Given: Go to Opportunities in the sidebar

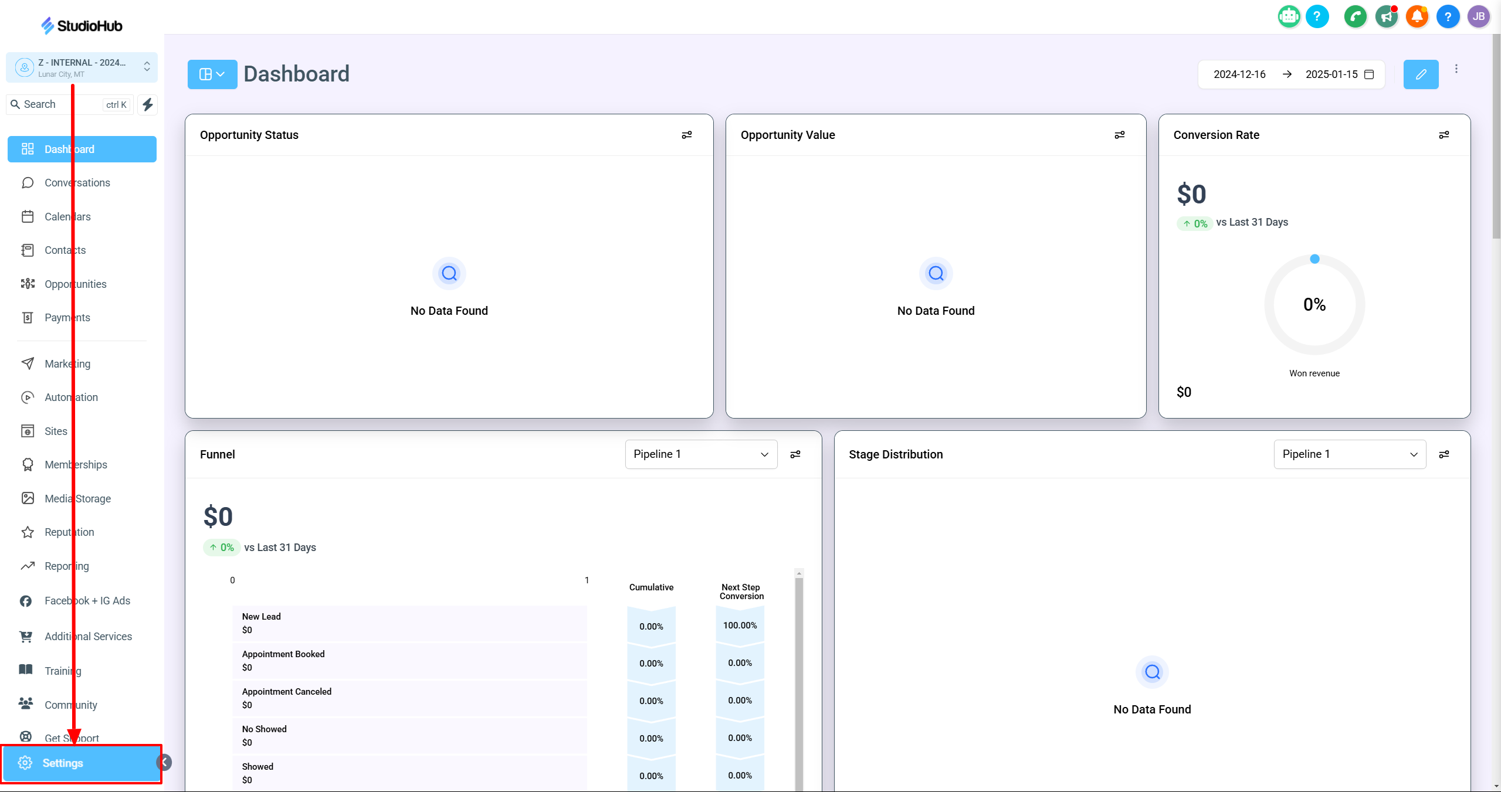Looking at the screenshot, I should pos(76,284).
